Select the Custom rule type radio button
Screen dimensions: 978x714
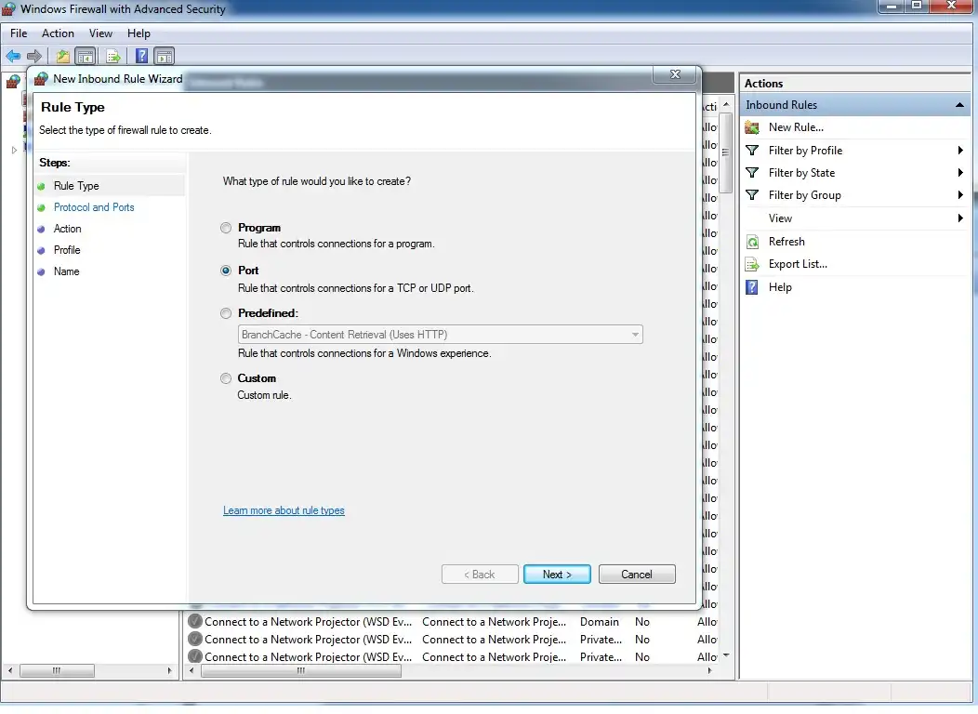pos(226,377)
